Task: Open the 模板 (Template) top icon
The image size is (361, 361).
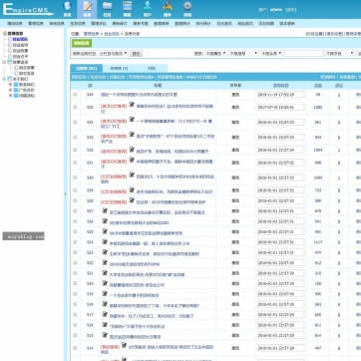Action: click(127, 9)
